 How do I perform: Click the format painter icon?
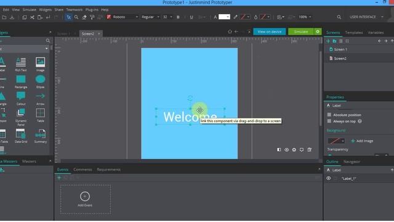(92, 17)
